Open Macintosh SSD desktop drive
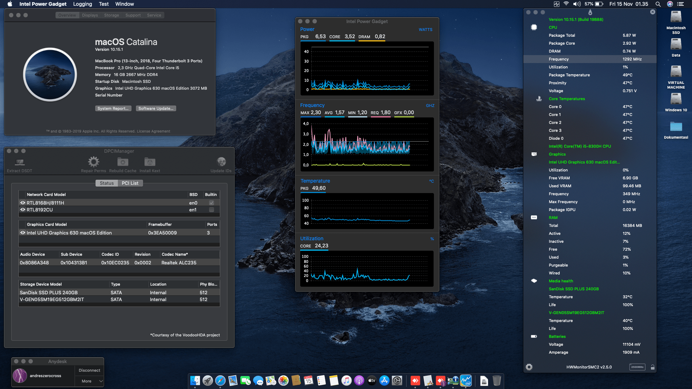The image size is (692, 389). [x=676, y=22]
